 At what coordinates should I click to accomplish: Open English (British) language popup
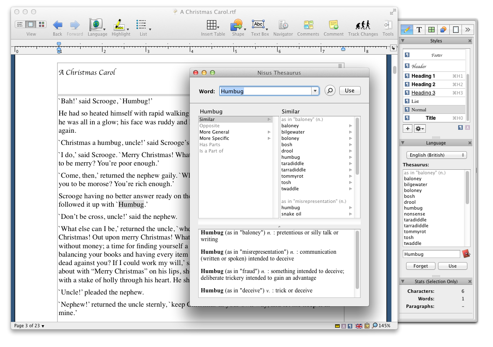(x=436, y=155)
